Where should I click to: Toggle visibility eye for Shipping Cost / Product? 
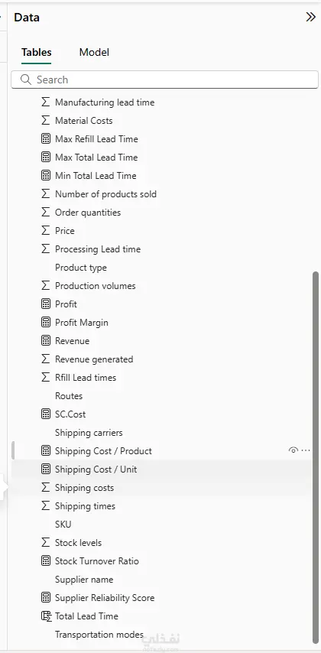[x=293, y=450]
